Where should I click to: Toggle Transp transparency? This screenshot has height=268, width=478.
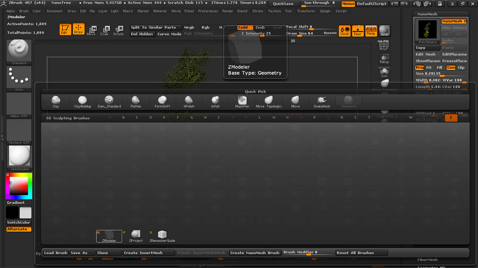click(x=384, y=58)
